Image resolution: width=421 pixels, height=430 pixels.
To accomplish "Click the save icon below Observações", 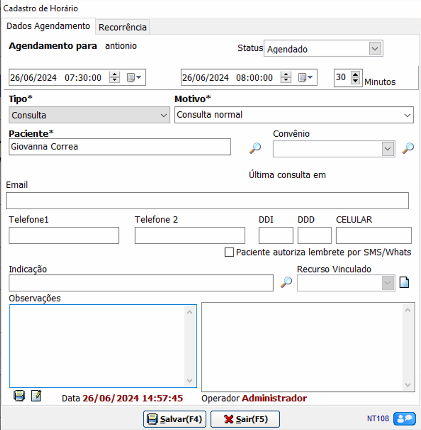I will (x=19, y=396).
